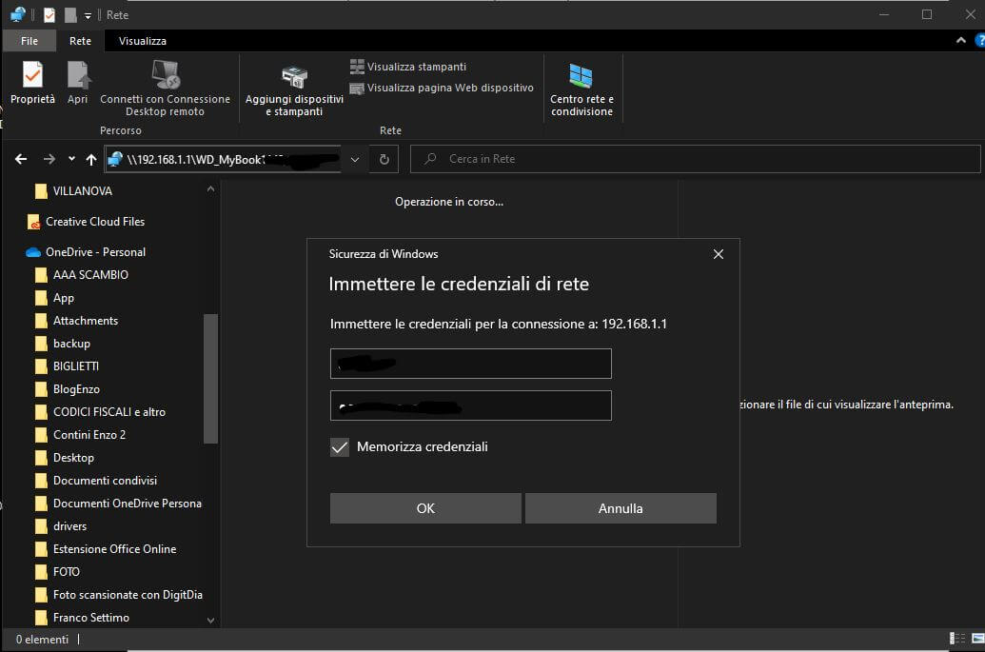Click Annulla to cancel the credentials
This screenshot has width=985, height=652.
(x=621, y=508)
